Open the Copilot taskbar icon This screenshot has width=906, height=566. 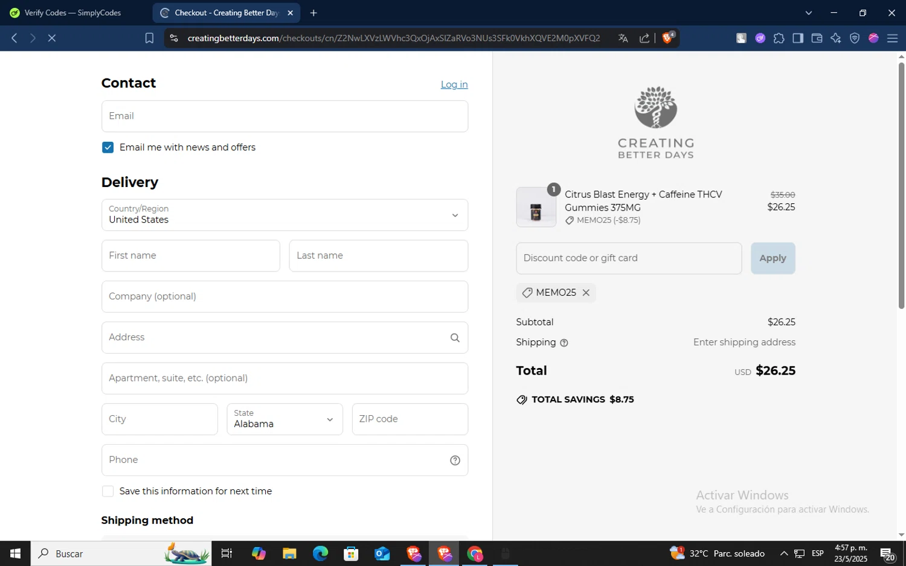click(x=259, y=553)
